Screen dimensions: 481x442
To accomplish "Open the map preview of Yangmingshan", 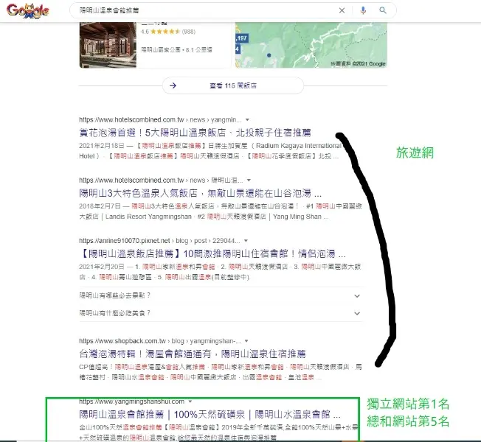I will [x=311, y=45].
